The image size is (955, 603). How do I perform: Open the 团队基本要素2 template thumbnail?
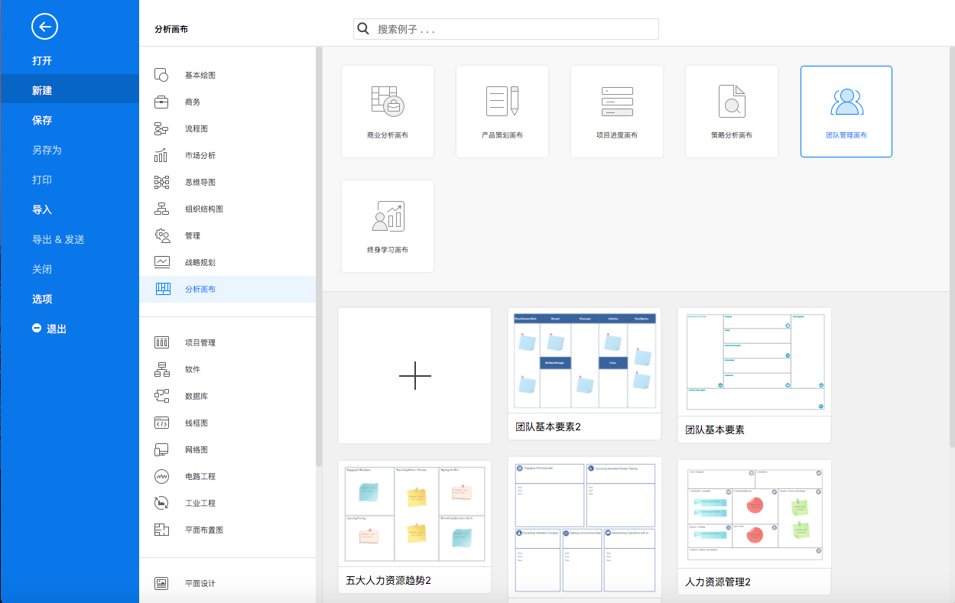click(x=585, y=374)
